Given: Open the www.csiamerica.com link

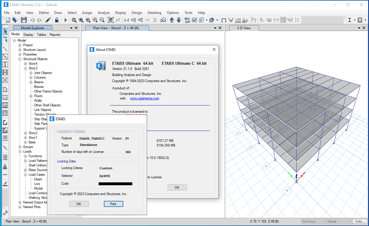Looking at the screenshot, I should (144, 98).
